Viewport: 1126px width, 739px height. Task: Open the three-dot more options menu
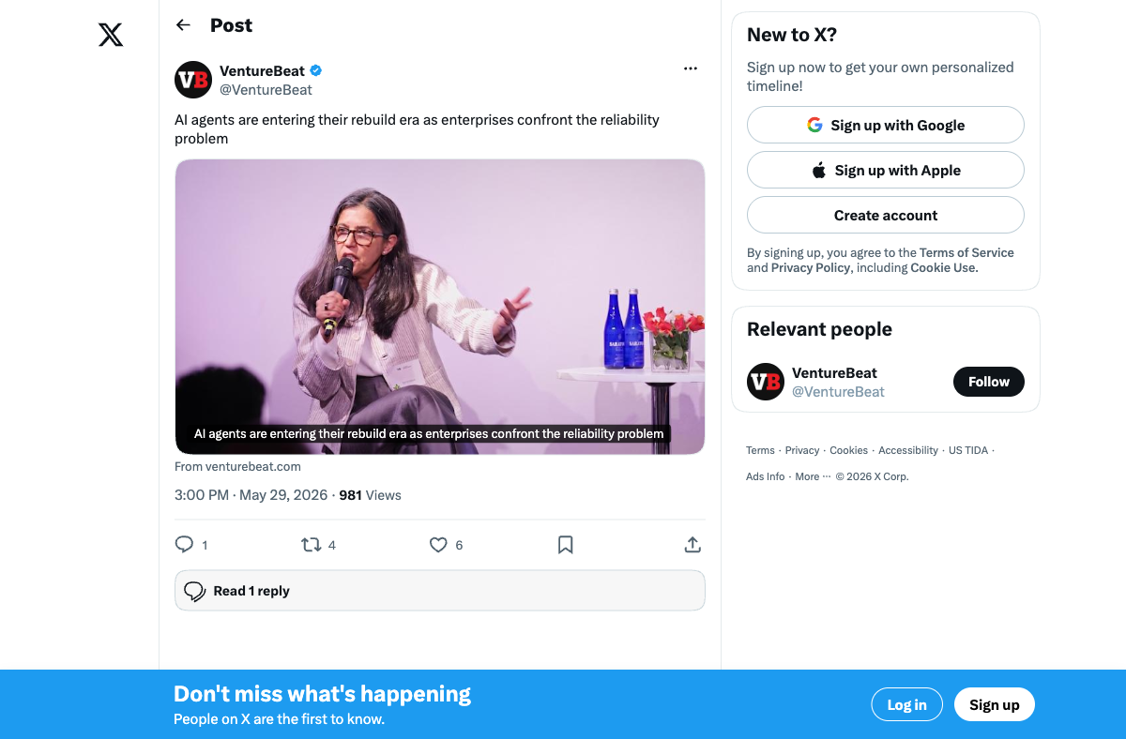pos(691,68)
